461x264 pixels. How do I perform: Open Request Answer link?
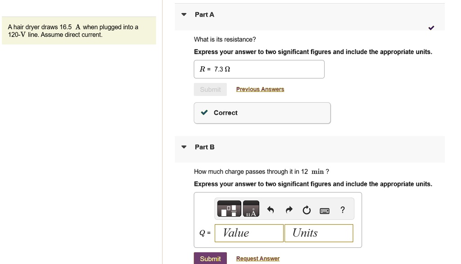pyautogui.click(x=258, y=259)
